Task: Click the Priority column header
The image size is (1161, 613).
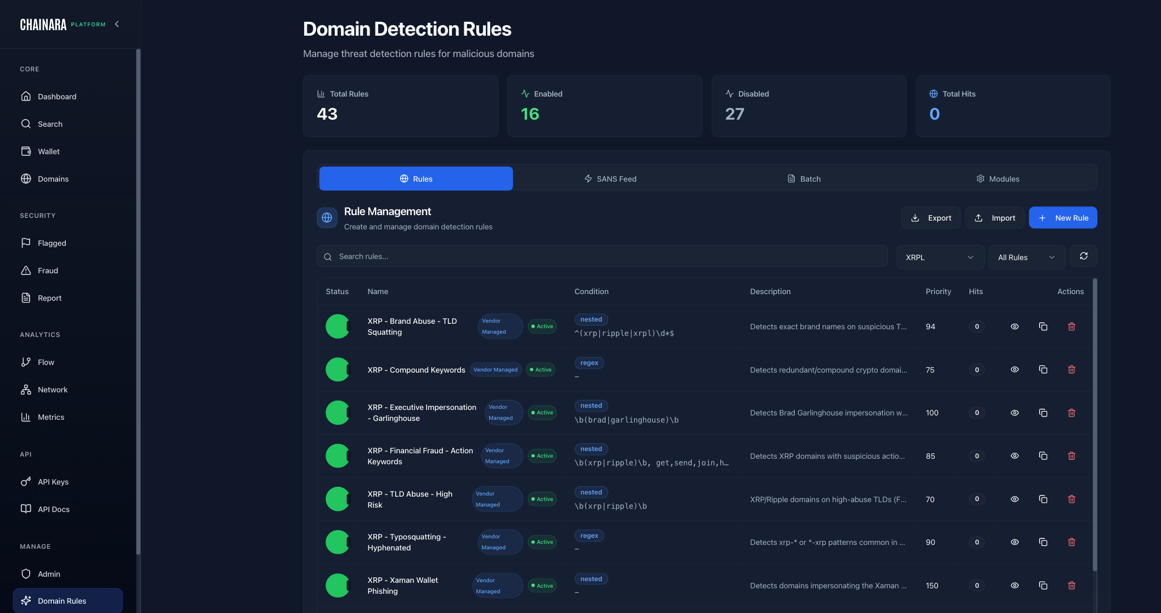Action: (x=938, y=291)
